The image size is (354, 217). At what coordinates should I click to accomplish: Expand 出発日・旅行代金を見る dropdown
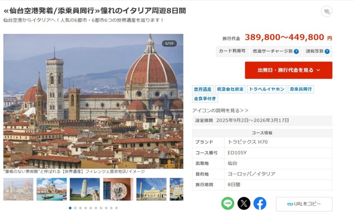pyautogui.click(x=289, y=70)
